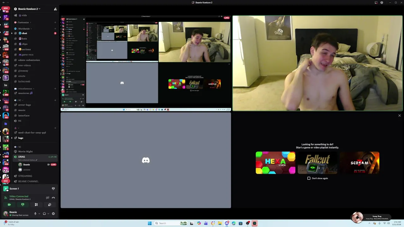Focus the webcam video tile
404x227 pixels.
pos(318,63)
